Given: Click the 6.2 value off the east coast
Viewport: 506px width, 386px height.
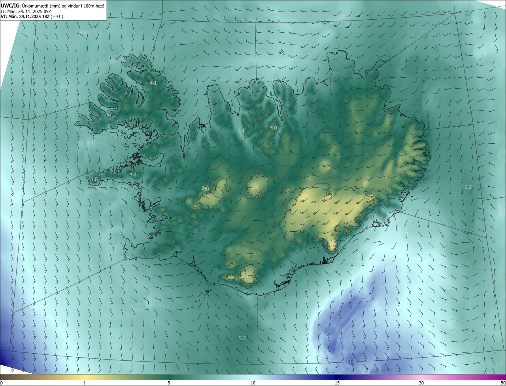Looking at the screenshot, I should (468, 187).
